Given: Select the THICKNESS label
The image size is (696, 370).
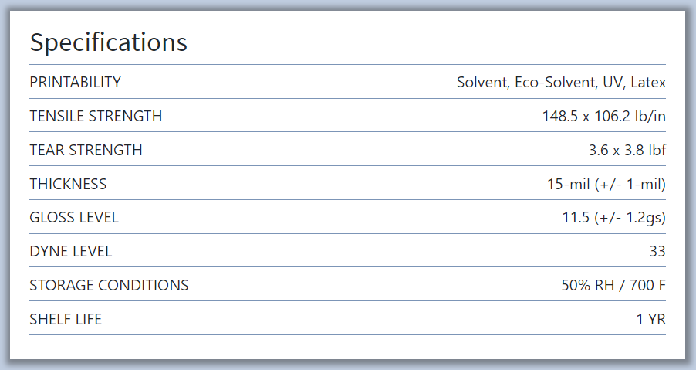Looking at the screenshot, I should click(68, 184).
